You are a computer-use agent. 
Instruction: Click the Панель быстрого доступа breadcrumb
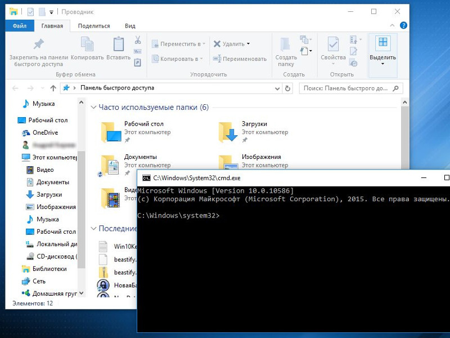[x=117, y=88]
